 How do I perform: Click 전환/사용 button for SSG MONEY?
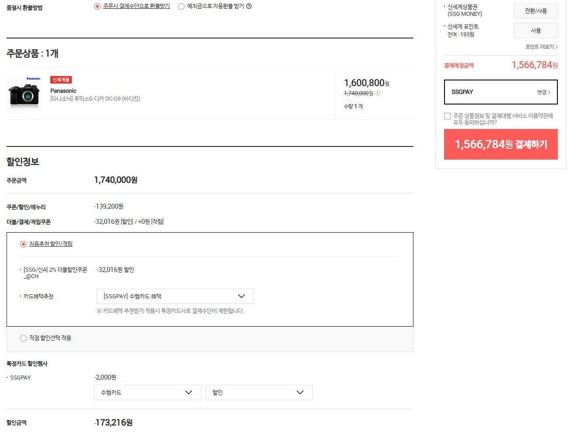tap(535, 10)
